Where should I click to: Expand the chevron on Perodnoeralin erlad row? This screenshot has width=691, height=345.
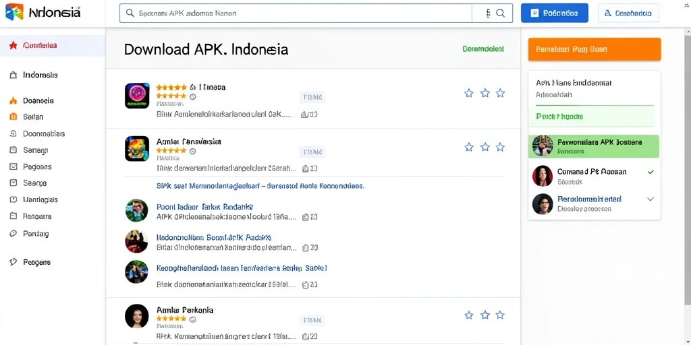(x=651, y=199)
